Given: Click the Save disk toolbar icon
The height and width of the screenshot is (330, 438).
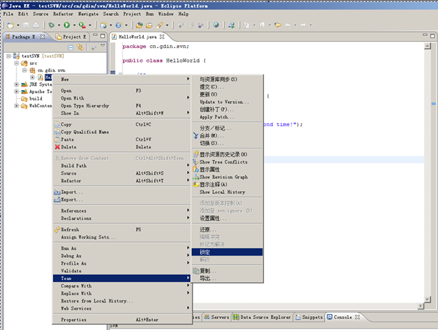Looking at the screenshot, I should coord(26,25).
